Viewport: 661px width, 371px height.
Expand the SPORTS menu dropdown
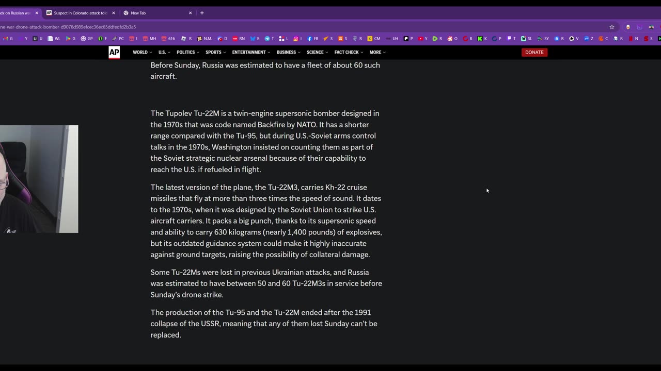[x=215, y=52]
